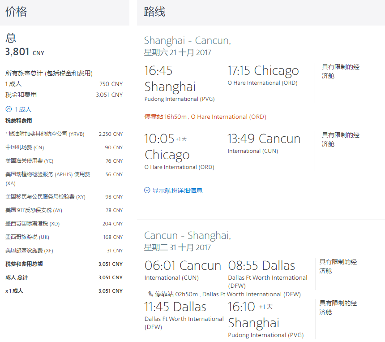385x342 pixels.
Task: Click the 78 CNY security tax amount
Action: click(x=114, y=210)
